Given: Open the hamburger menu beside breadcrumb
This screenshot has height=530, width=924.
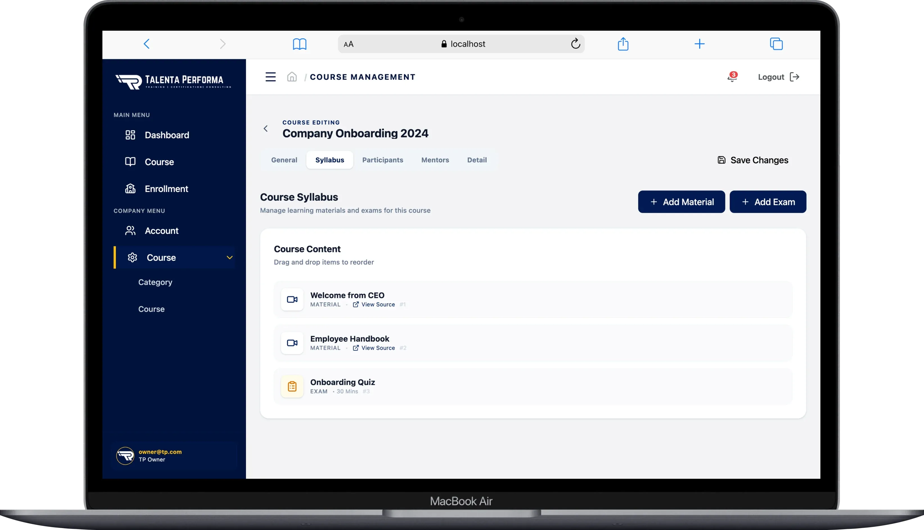Looking at the screenshot, I should pyautogui.click(x=271, y=77).
